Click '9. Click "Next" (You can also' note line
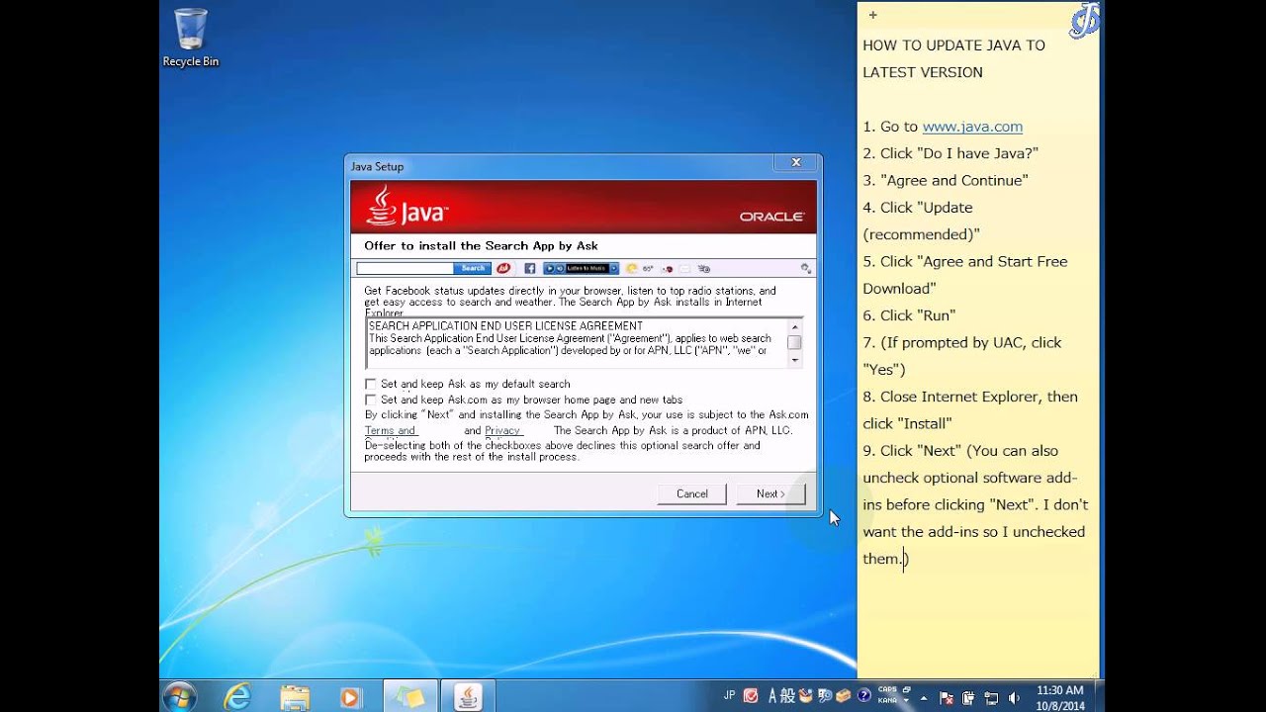 960,451
